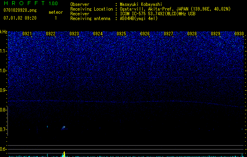Click the 0928 time marker
Viewport: 247px width, 157px height.
tap(192, 34)
